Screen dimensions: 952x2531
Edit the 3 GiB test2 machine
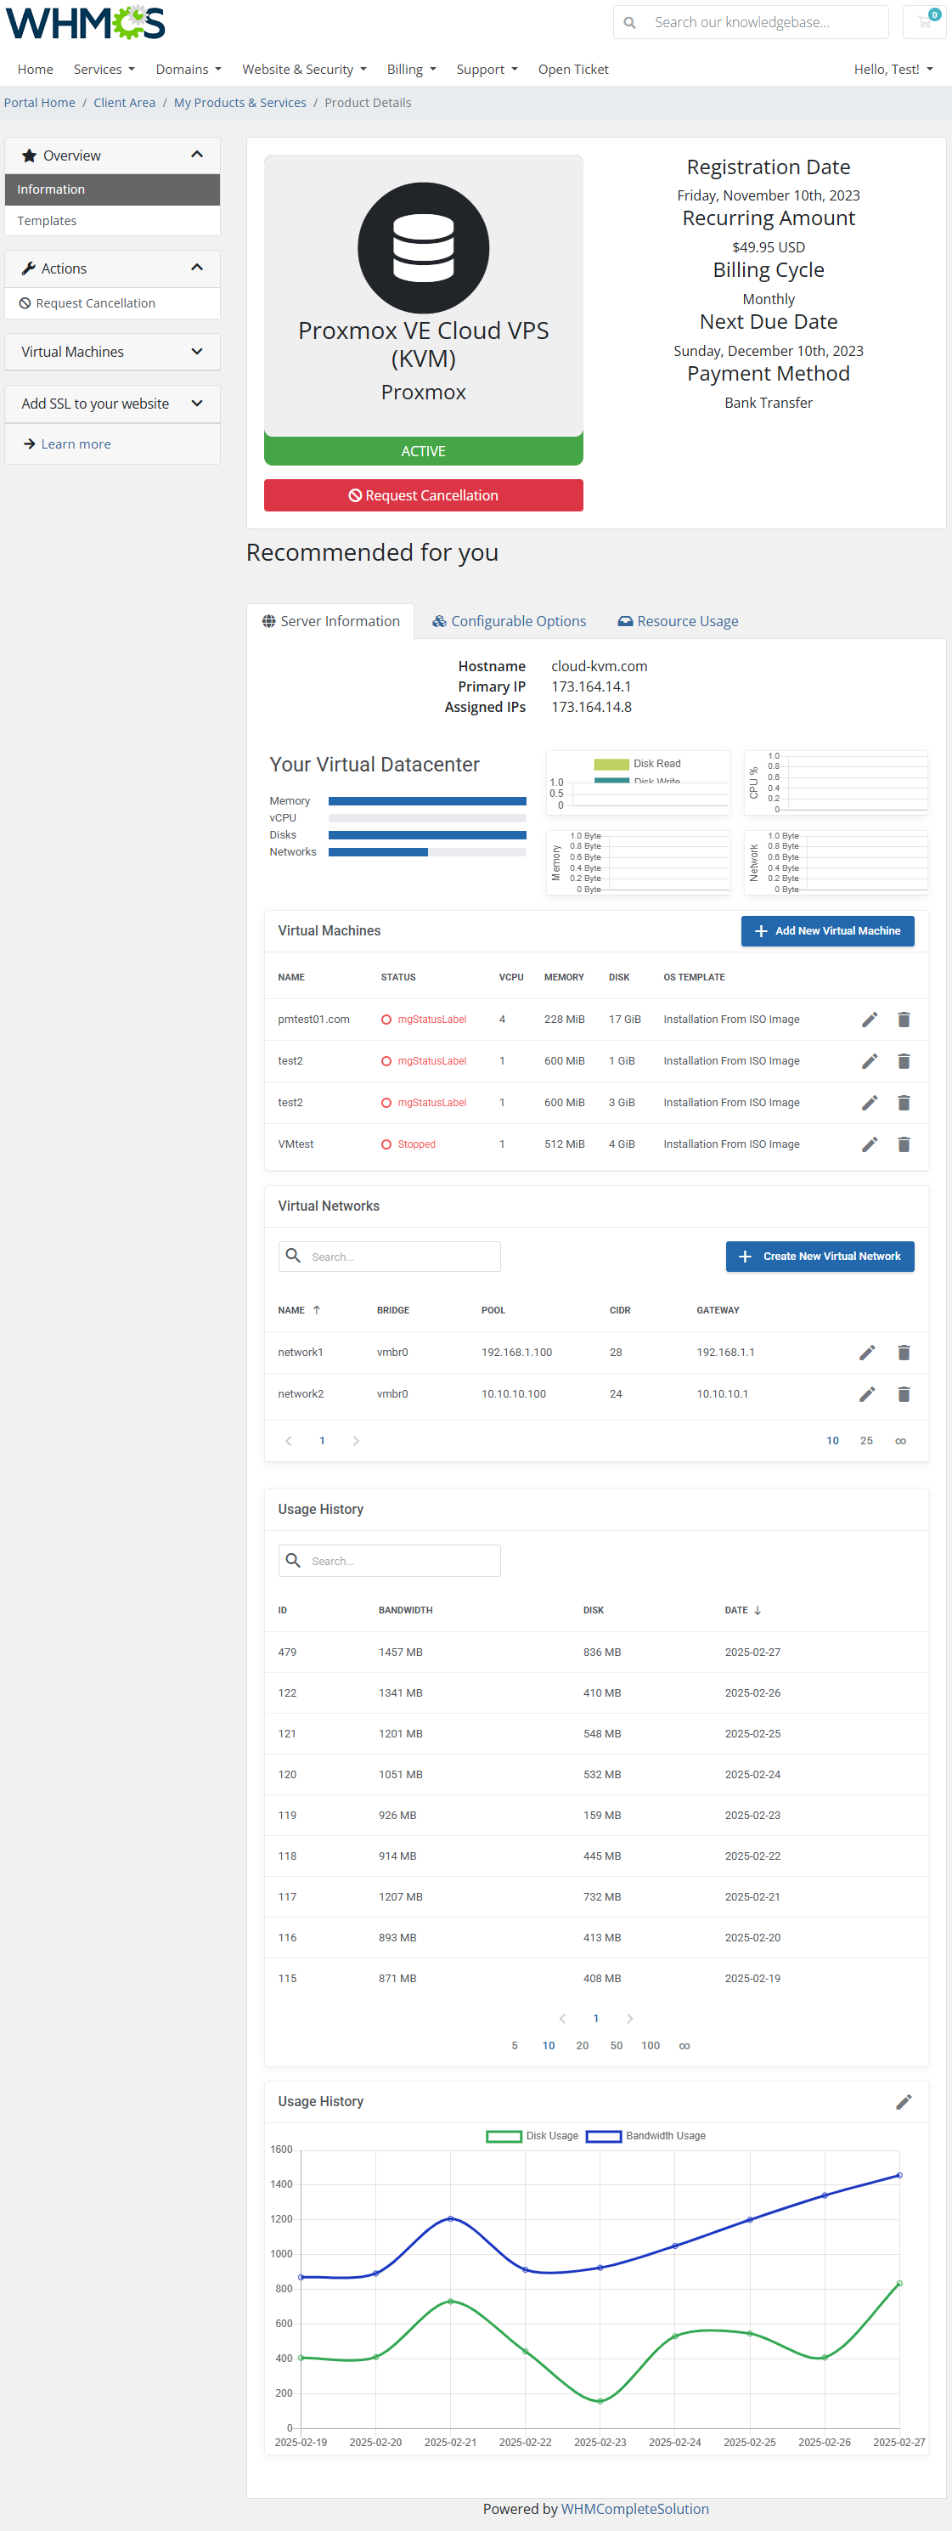pos(870,1103)
